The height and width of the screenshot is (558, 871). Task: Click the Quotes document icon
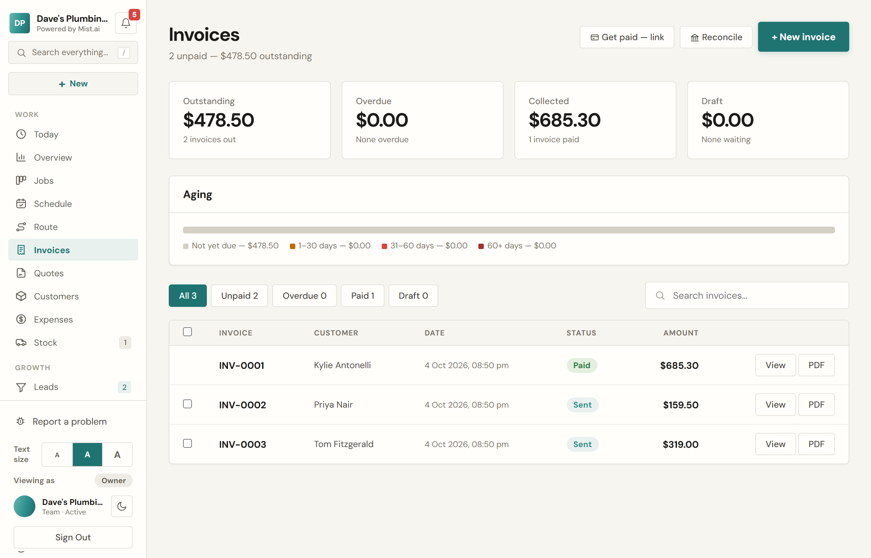[21, 273]
